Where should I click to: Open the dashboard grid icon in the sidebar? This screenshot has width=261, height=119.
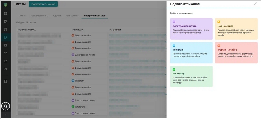(x=6, y=14)
